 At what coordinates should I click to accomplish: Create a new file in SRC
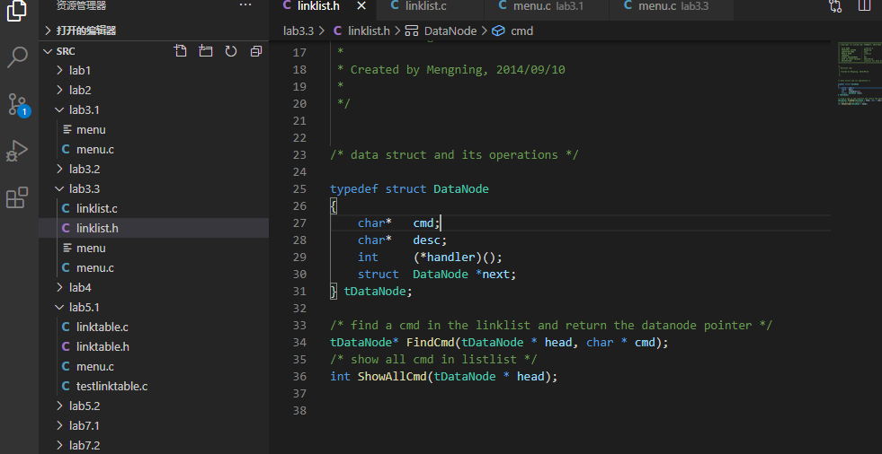(x=180, y=51)
